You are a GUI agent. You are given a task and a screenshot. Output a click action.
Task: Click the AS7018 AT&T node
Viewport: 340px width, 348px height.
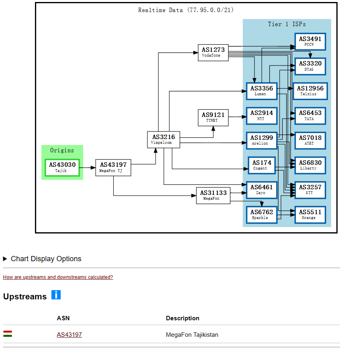click(x=310, y=141)
